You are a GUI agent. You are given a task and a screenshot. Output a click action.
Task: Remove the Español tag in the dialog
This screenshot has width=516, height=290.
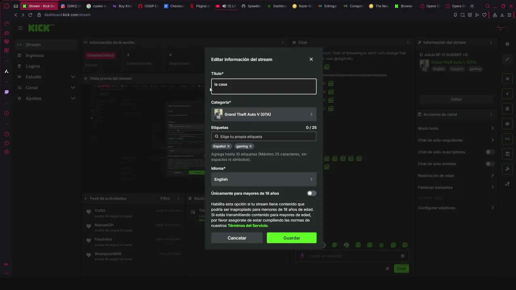pyautogui.click(x=228, y=146)
